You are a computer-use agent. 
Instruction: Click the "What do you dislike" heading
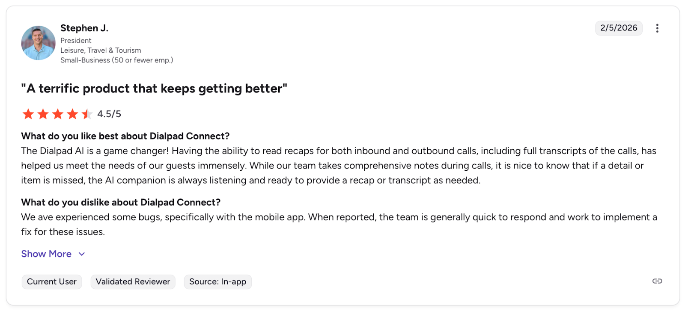121,202
